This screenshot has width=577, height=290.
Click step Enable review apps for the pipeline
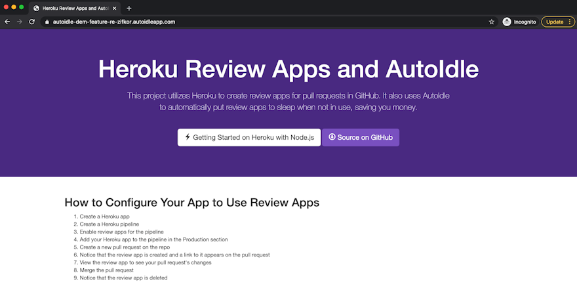click(122, 232)
